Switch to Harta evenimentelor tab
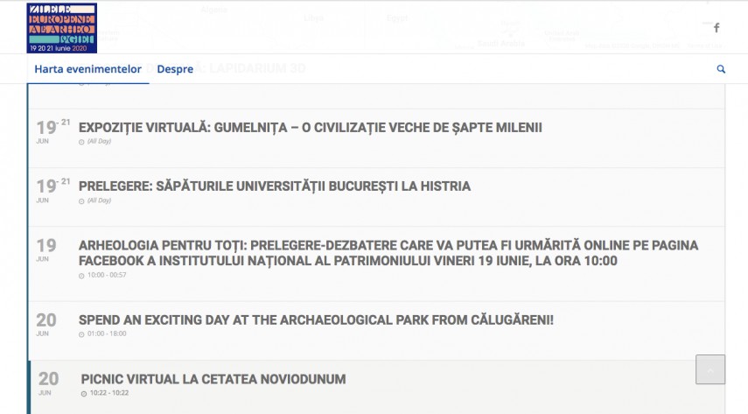The image size is (748, 414). [x=87, y=69]
